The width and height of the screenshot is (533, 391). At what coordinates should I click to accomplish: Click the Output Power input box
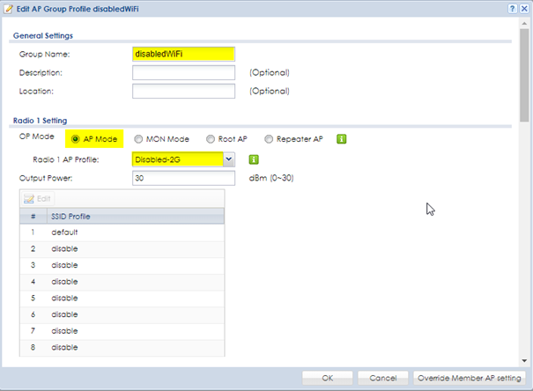(183, 178)
